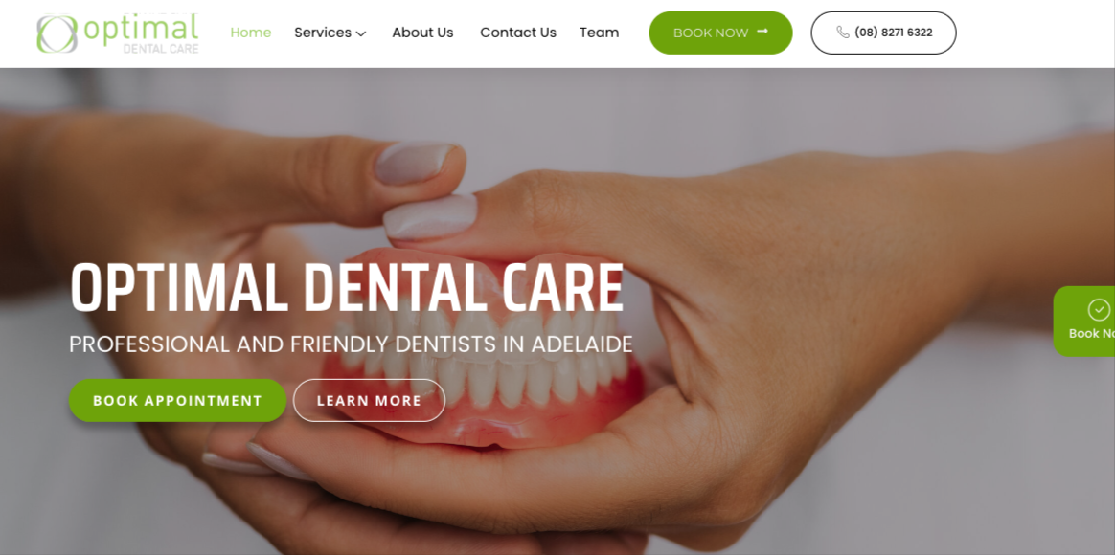
Task: Navigate to Contact Us
Action: pyautogui.click(x=517, y=33)
